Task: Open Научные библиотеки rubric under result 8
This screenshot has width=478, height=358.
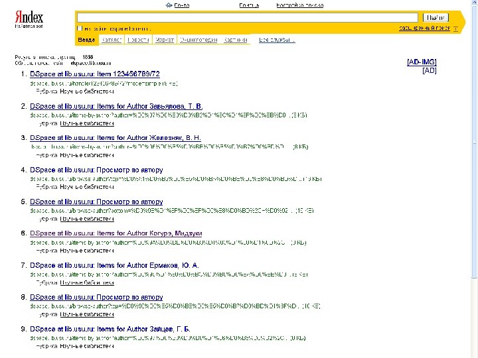Action: [87, 314]
